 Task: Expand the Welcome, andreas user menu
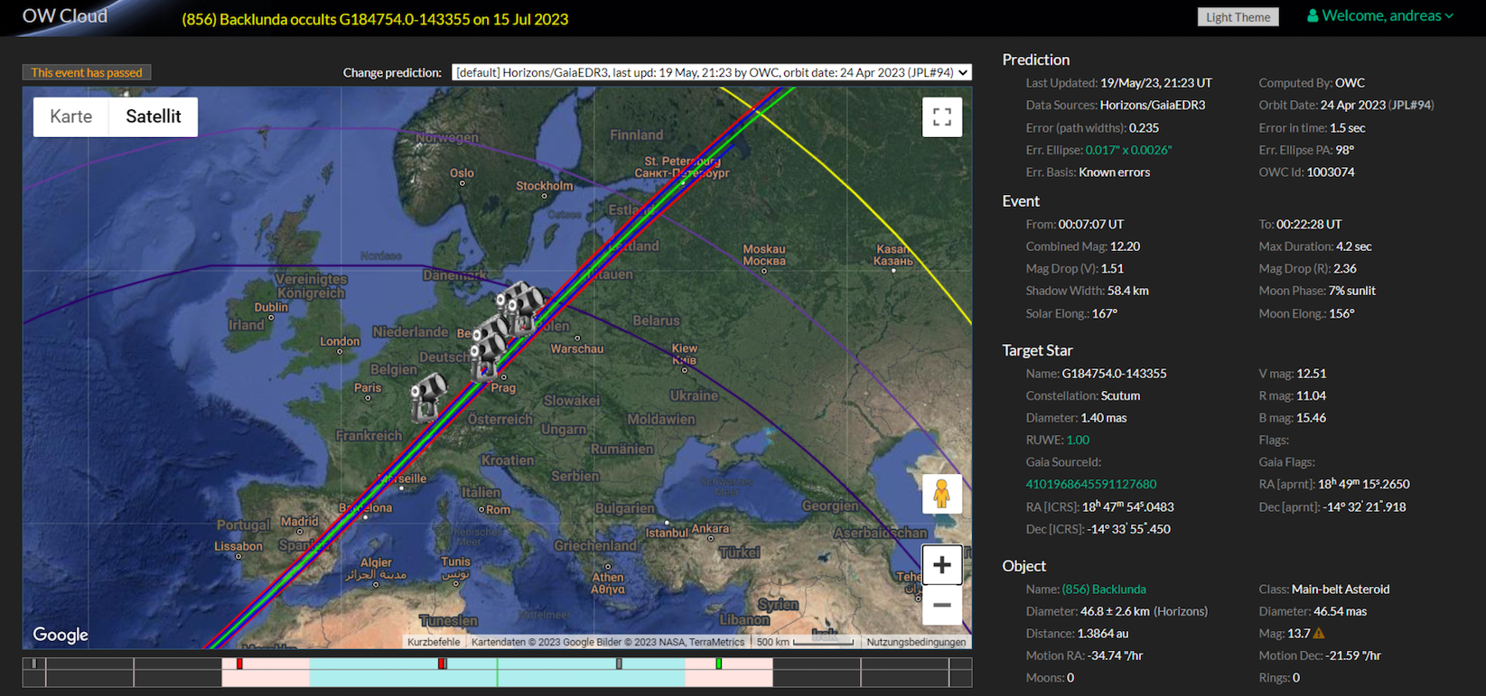1380,16
